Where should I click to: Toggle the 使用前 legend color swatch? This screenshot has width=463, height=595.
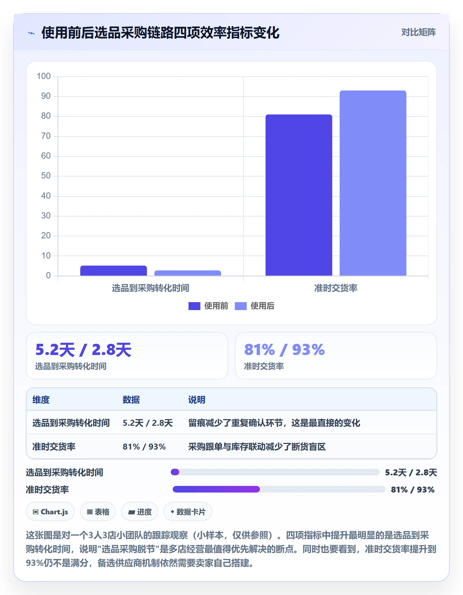(194, 306)
